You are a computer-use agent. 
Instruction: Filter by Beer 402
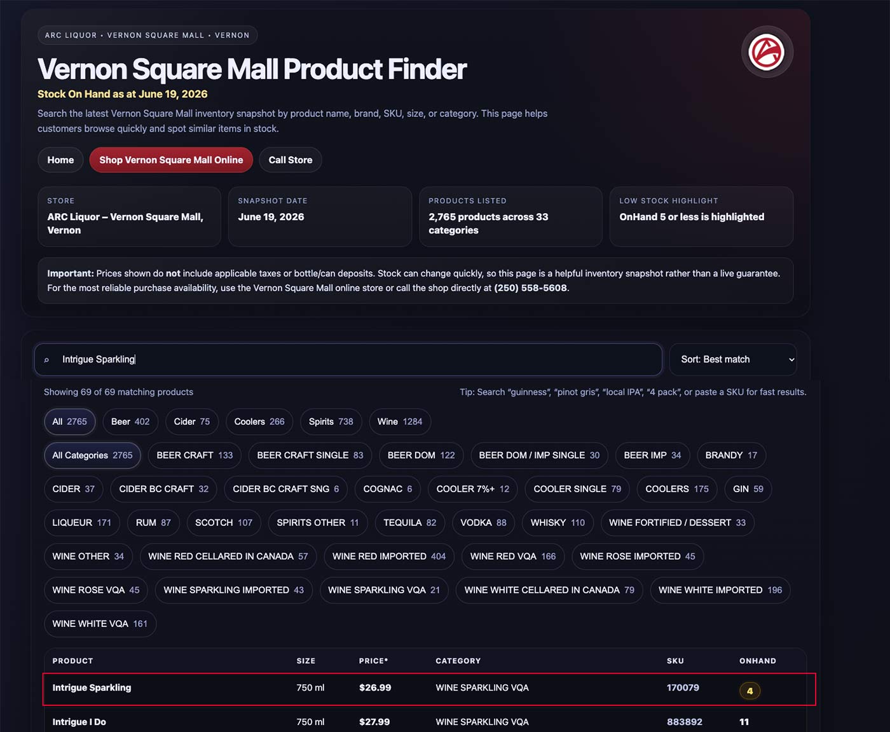click(x=130, y=422)
